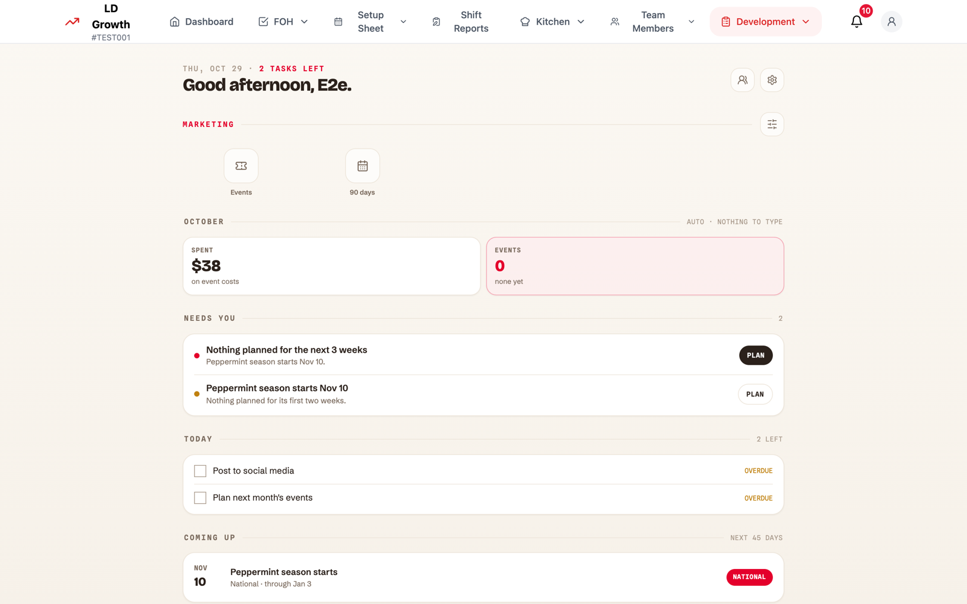
Task: Check off Plan next month's events
Action: point(200,498)
